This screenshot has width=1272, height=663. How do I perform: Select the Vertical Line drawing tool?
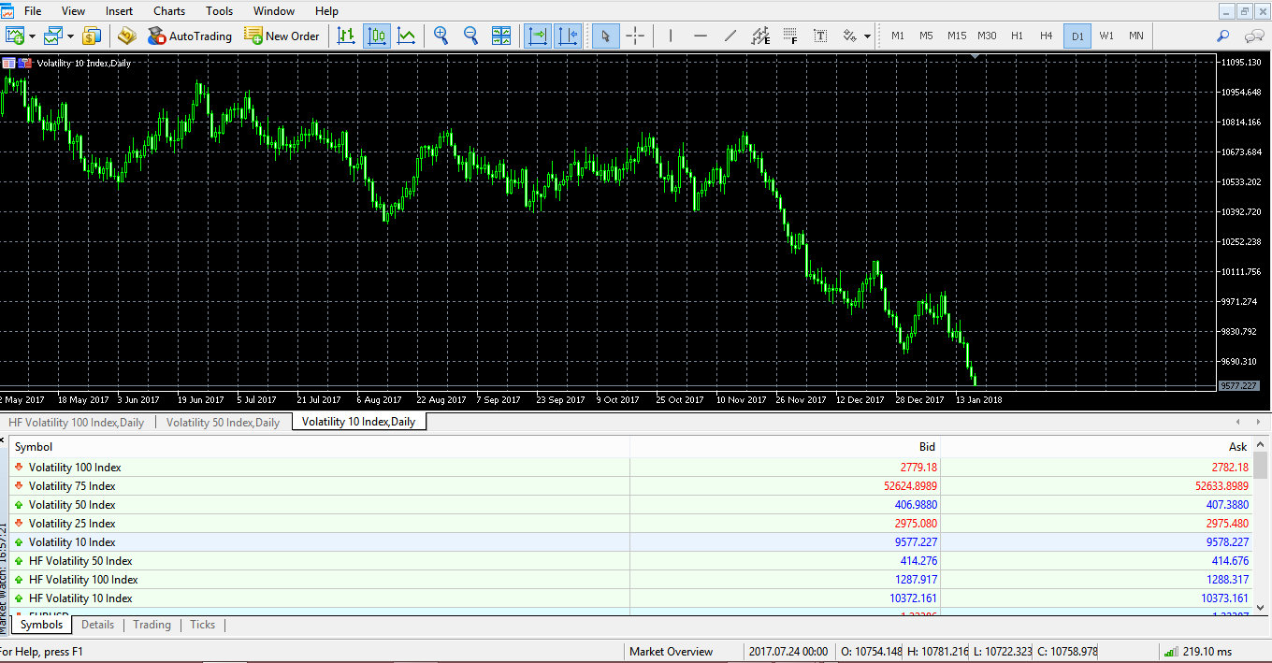pyautogui.click(x=670, y=36)
